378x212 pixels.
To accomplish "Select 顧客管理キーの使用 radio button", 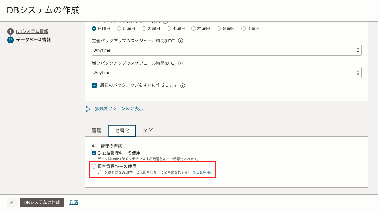I will pyautogui.click(x=94, y=167).
